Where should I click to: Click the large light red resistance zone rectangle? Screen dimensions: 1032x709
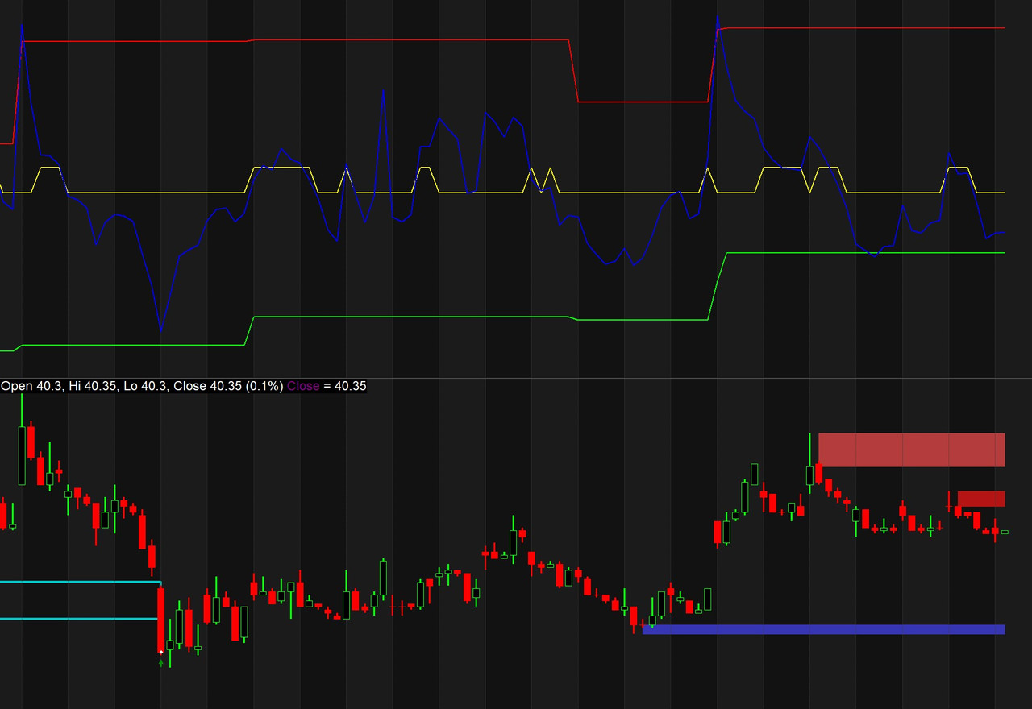912,450
